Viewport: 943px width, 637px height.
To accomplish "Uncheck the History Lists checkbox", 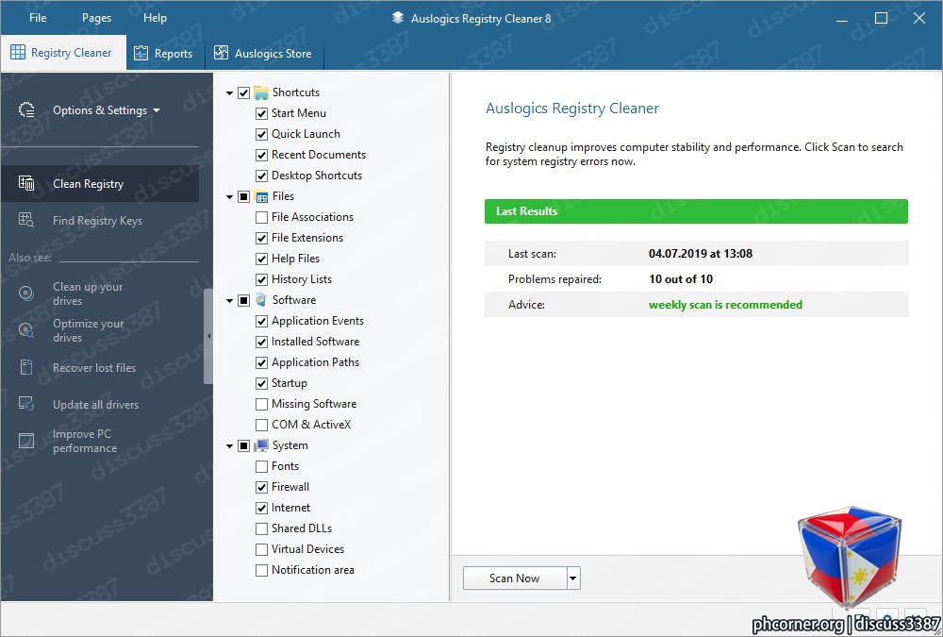I will point(261,279).
